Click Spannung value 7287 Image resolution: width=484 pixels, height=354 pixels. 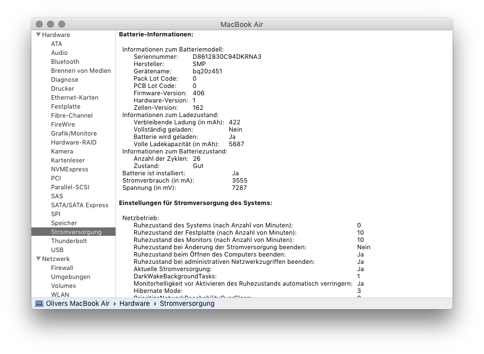[239, 188]
